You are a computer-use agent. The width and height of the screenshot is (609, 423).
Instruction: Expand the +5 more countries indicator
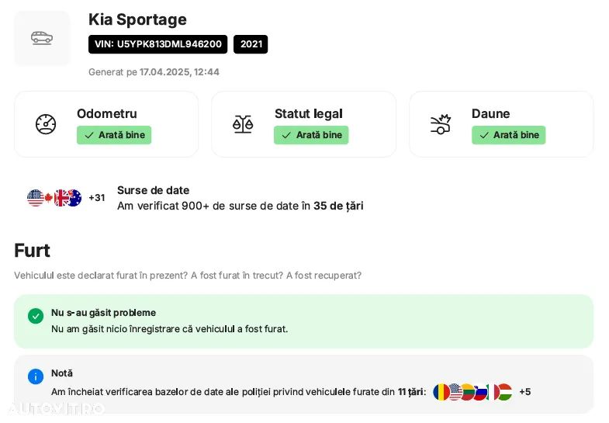(x=525, y=392)
